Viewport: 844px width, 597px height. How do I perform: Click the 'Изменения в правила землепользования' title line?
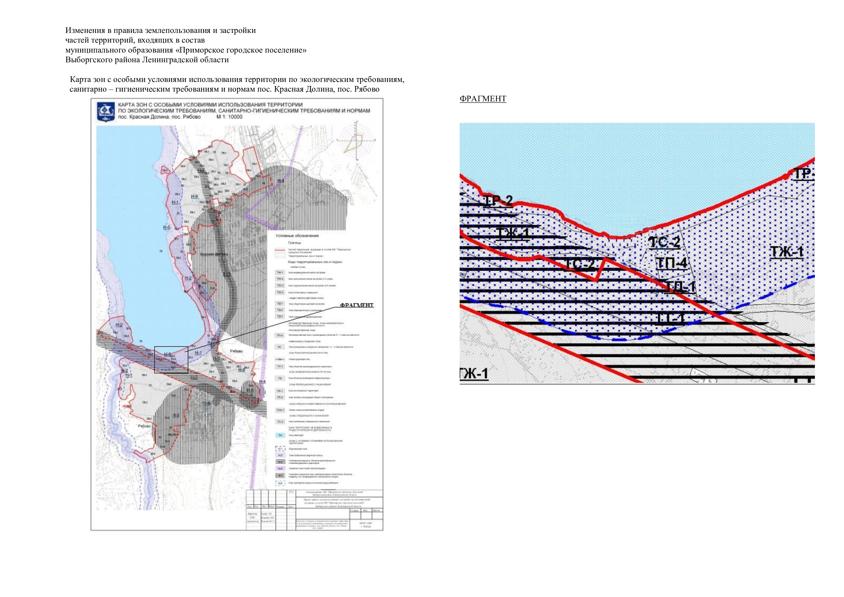pyautogui.click(x=161, y=30)
